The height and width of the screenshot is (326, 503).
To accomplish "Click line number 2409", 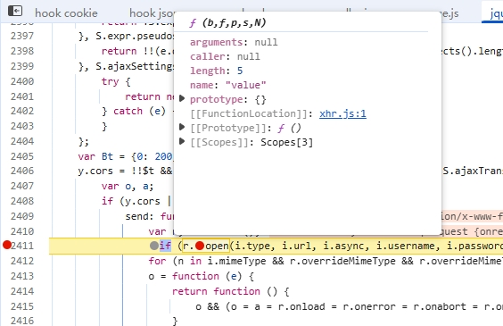I will point(22,216).
